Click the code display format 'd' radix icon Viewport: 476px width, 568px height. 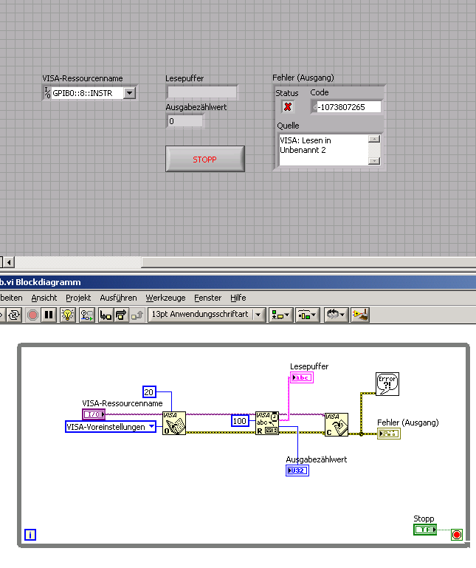[x=314, y=107]
